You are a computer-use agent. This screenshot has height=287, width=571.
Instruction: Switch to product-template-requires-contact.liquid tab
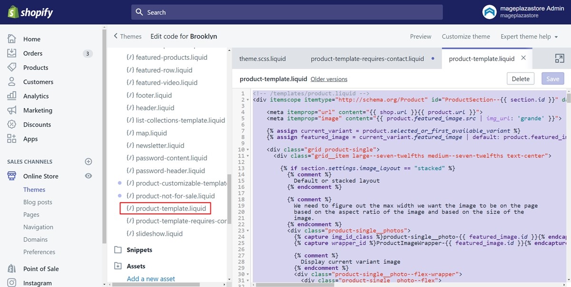click(367, 59)
